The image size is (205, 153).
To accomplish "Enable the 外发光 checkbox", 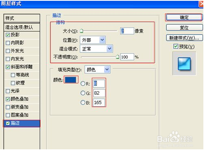I will pos(8,51).
